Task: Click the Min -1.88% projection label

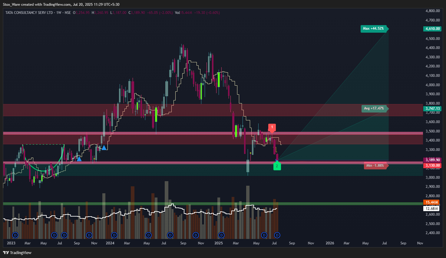Action: point(376,165)
